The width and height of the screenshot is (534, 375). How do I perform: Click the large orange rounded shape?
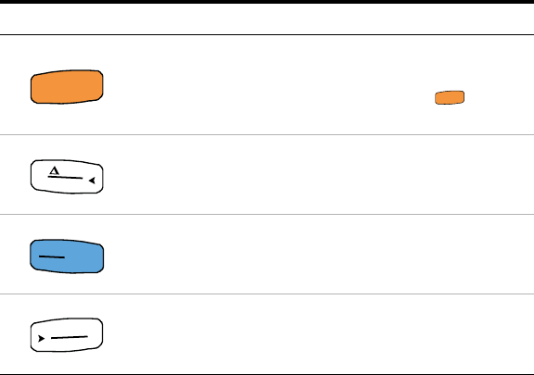67,87
